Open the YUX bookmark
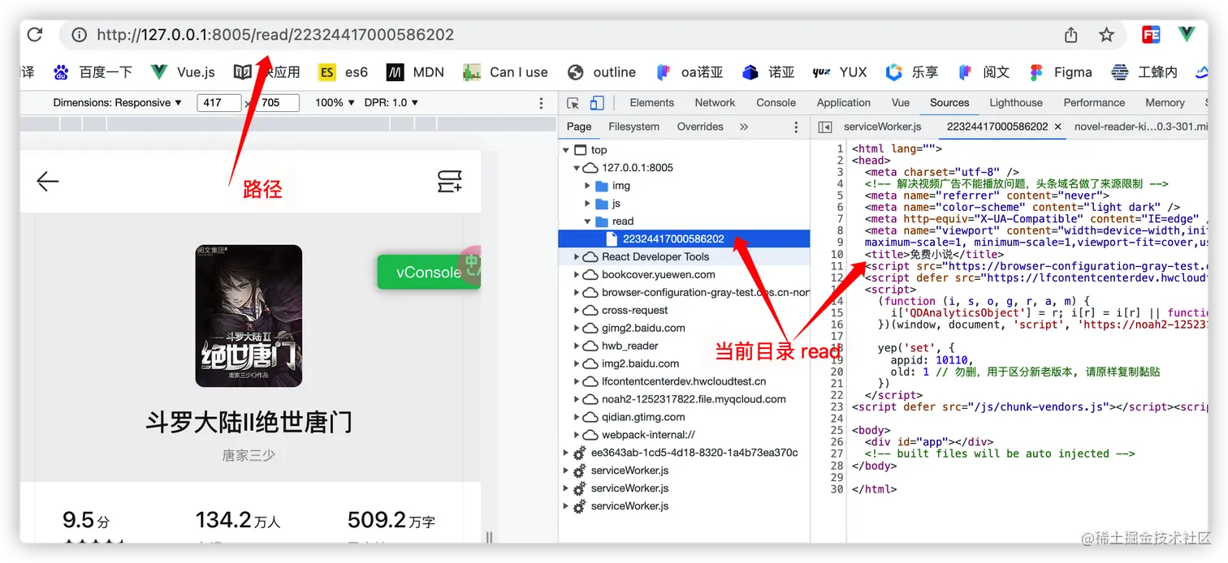 840,72
